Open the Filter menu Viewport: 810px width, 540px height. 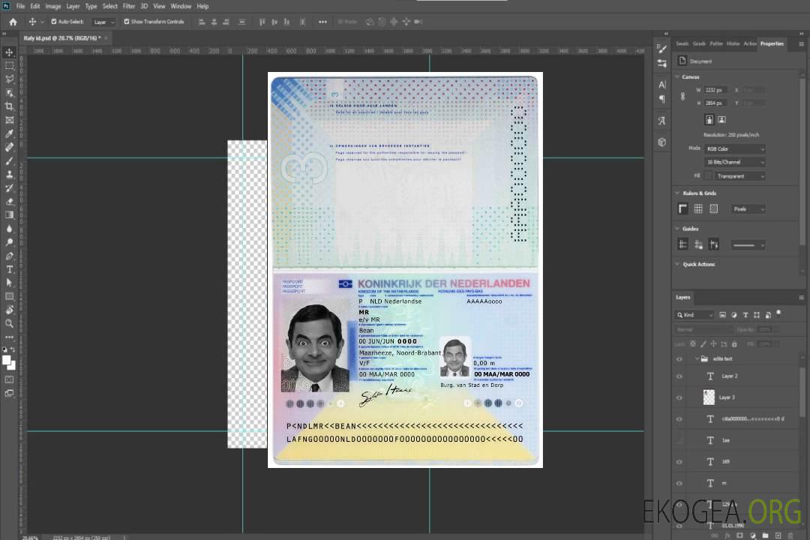tap(129, 6)
